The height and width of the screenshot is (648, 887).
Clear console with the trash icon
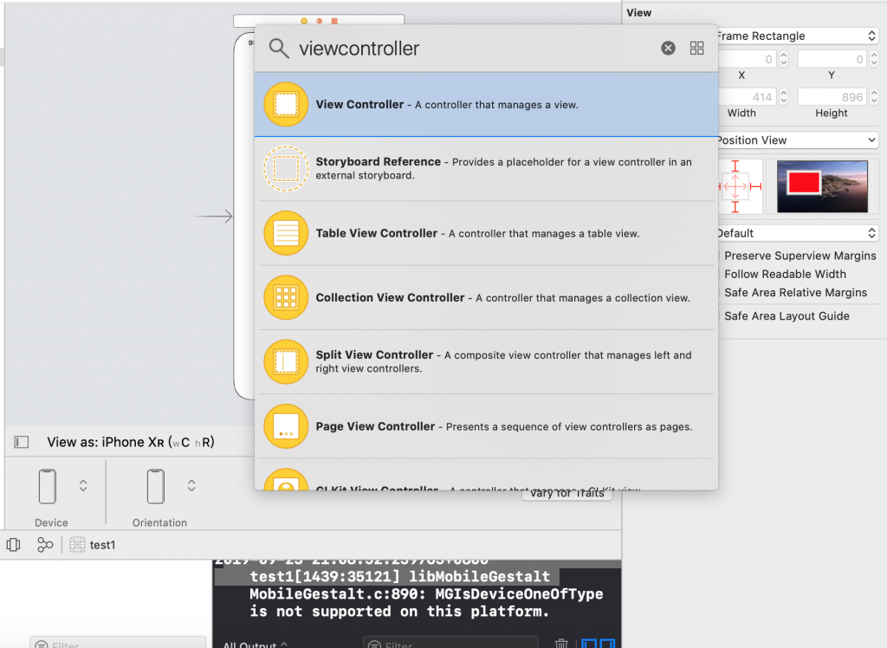561,644
